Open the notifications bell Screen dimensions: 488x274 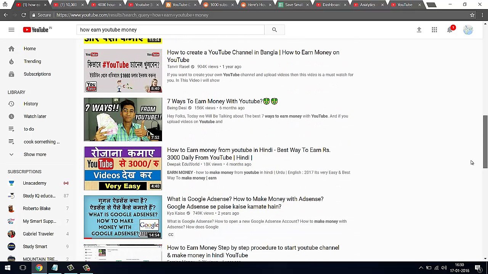click(450, 30)
